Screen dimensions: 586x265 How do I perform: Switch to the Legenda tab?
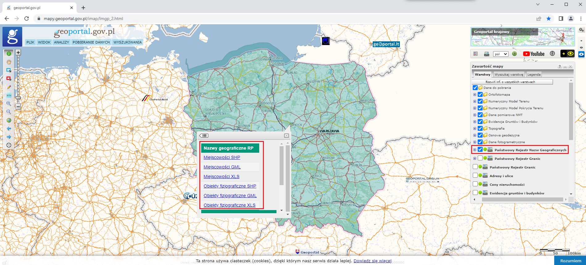pos(534,75)
